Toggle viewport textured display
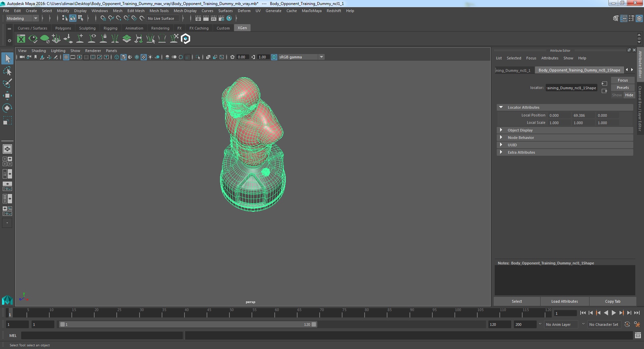644x349 pixels. 144,57
